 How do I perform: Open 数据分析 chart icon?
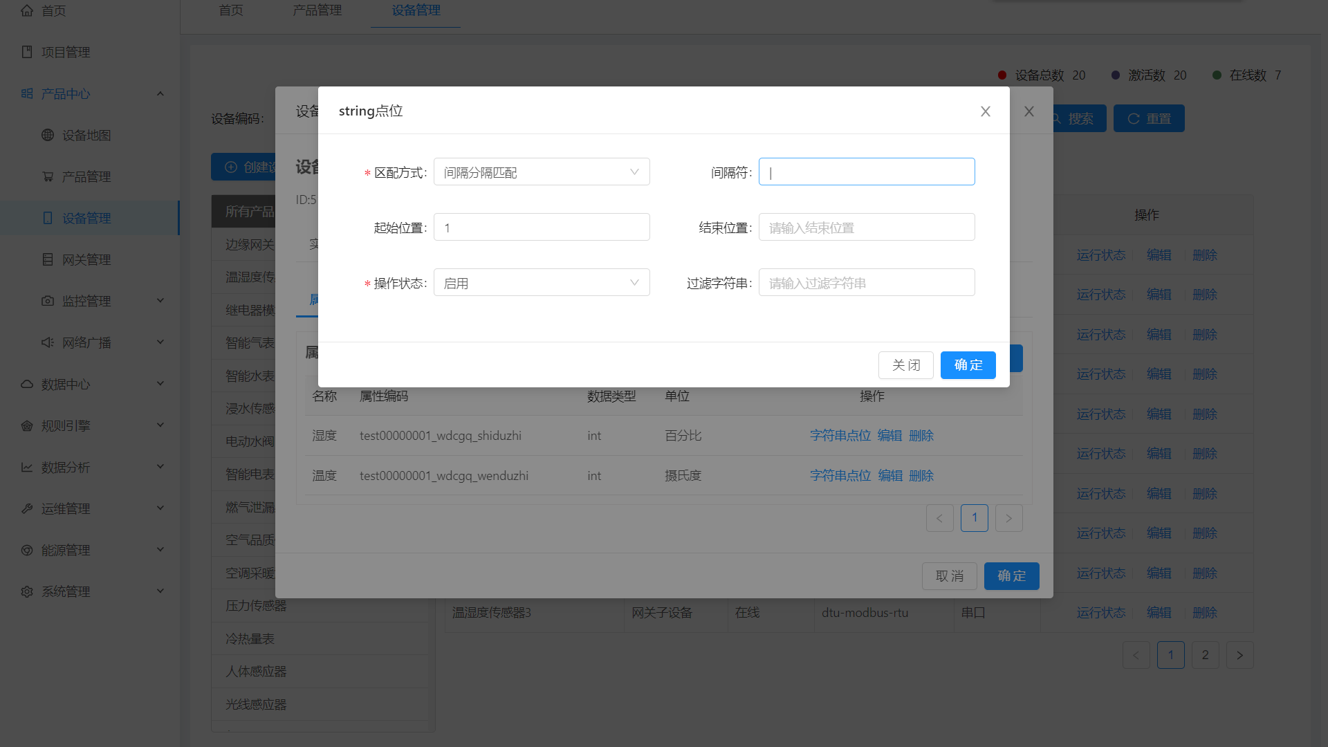tap(27, 467)
